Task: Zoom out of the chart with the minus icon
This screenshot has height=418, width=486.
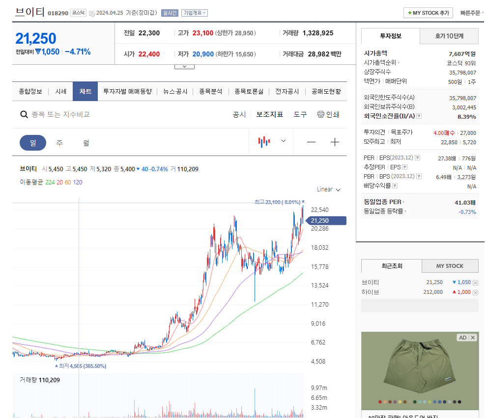Action: coord(311,142)
